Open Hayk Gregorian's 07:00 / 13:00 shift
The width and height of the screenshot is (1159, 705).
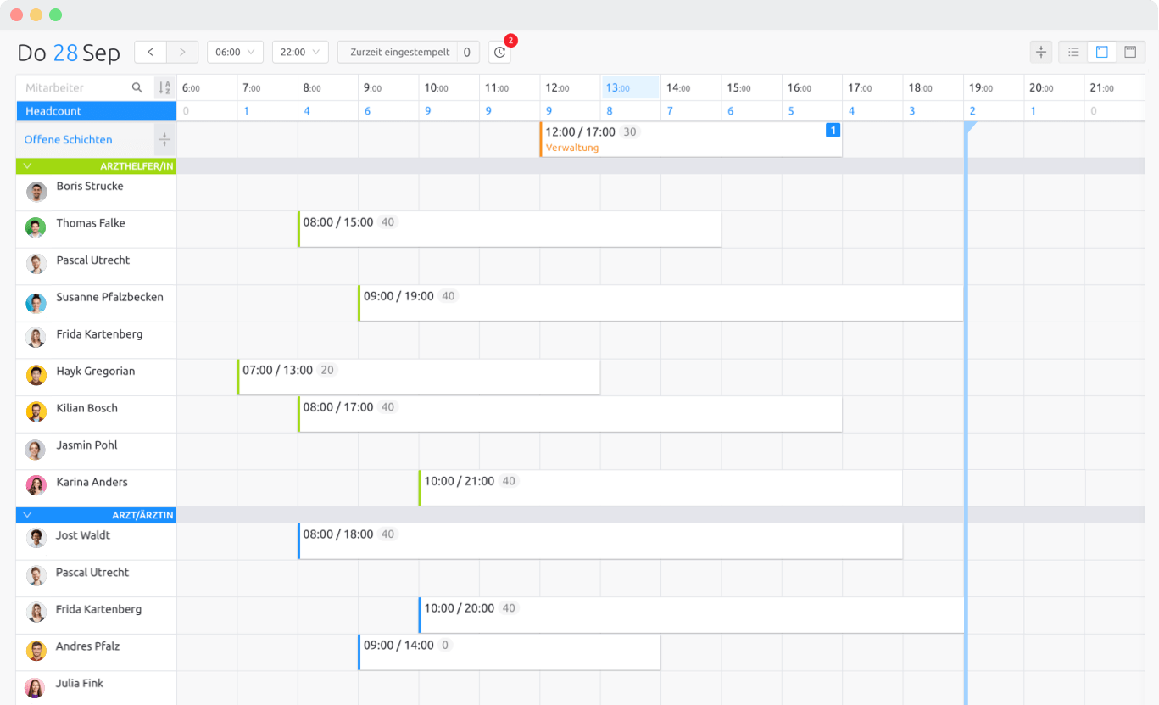419,377
